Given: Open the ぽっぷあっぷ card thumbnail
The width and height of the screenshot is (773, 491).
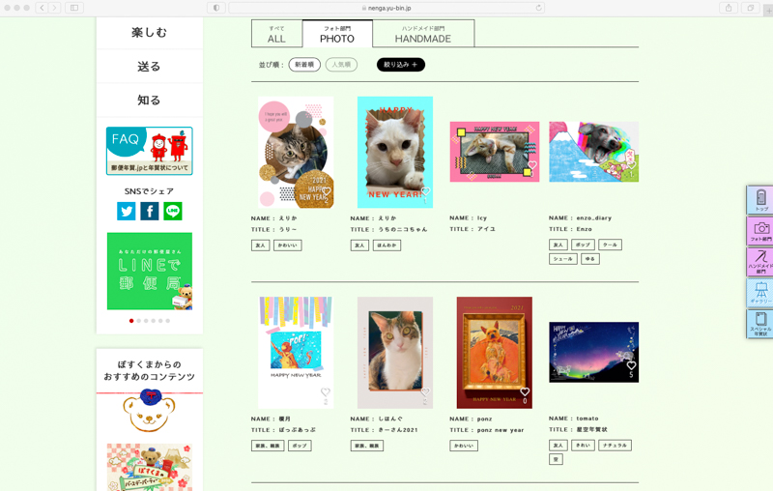Looking at the screenshot, I should pos(296,353).
